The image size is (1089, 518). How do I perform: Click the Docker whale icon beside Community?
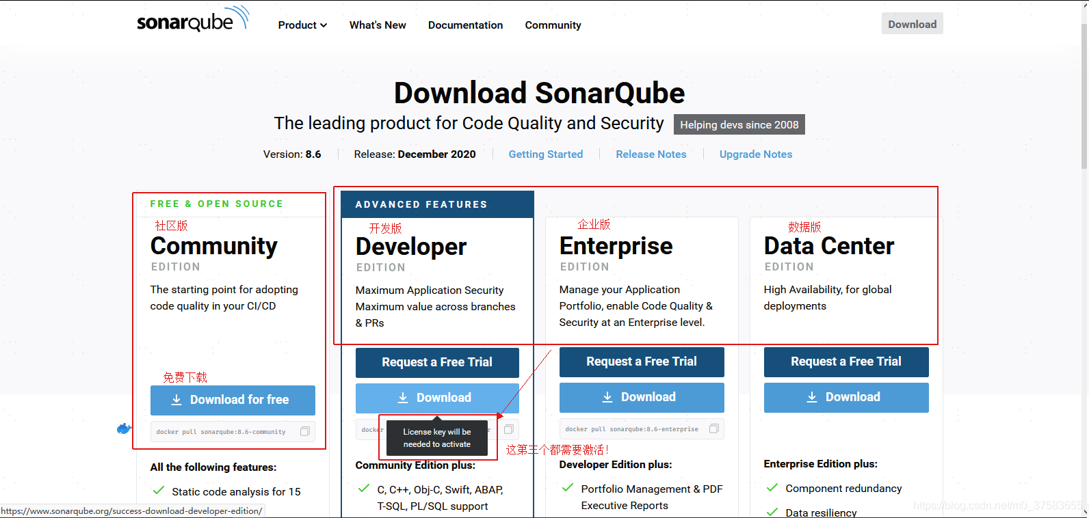124,428
